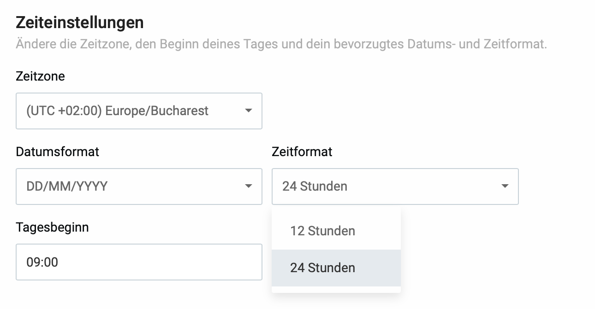This screenshot has height=309, width=595.
Task: Select the highlighted "24 Stunden" option
Action: pos(323,268)
